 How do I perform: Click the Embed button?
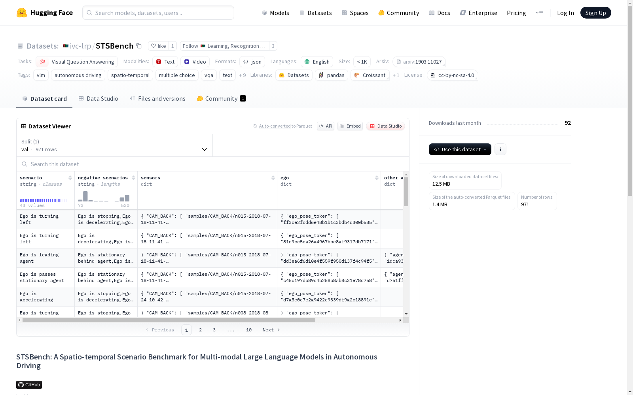tap(350, 126)
